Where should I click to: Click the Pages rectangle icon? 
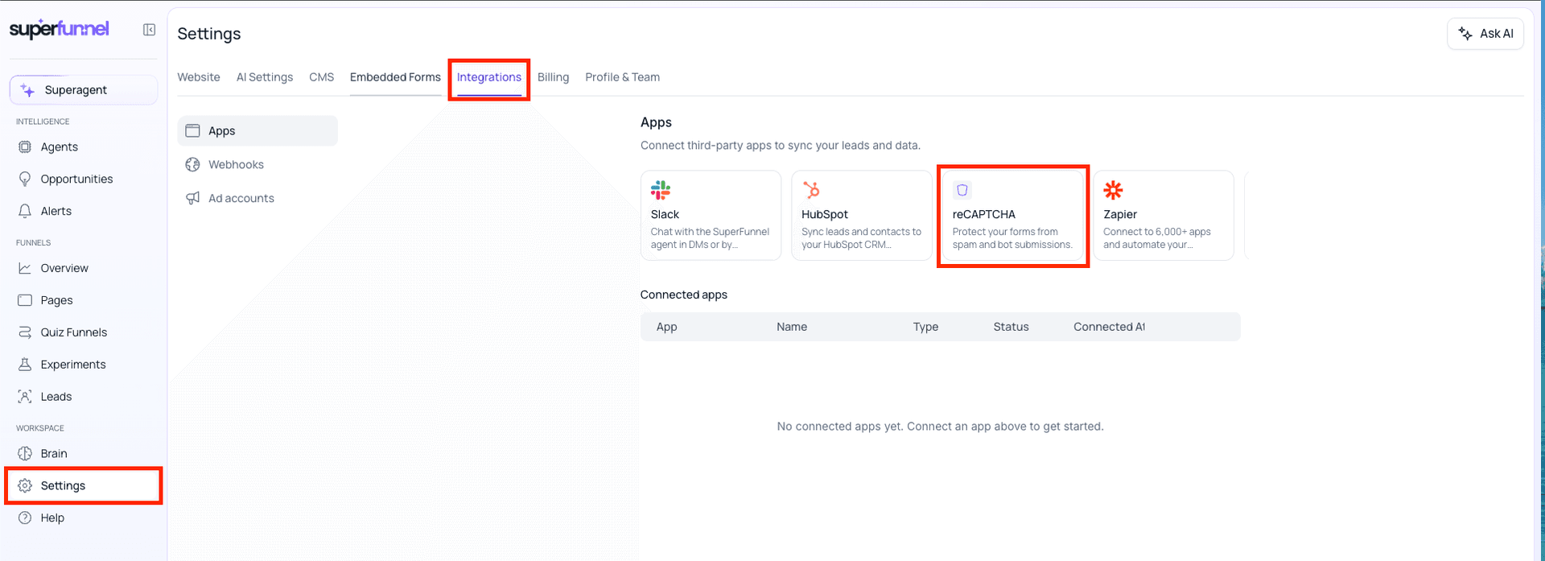coord(25,300)
